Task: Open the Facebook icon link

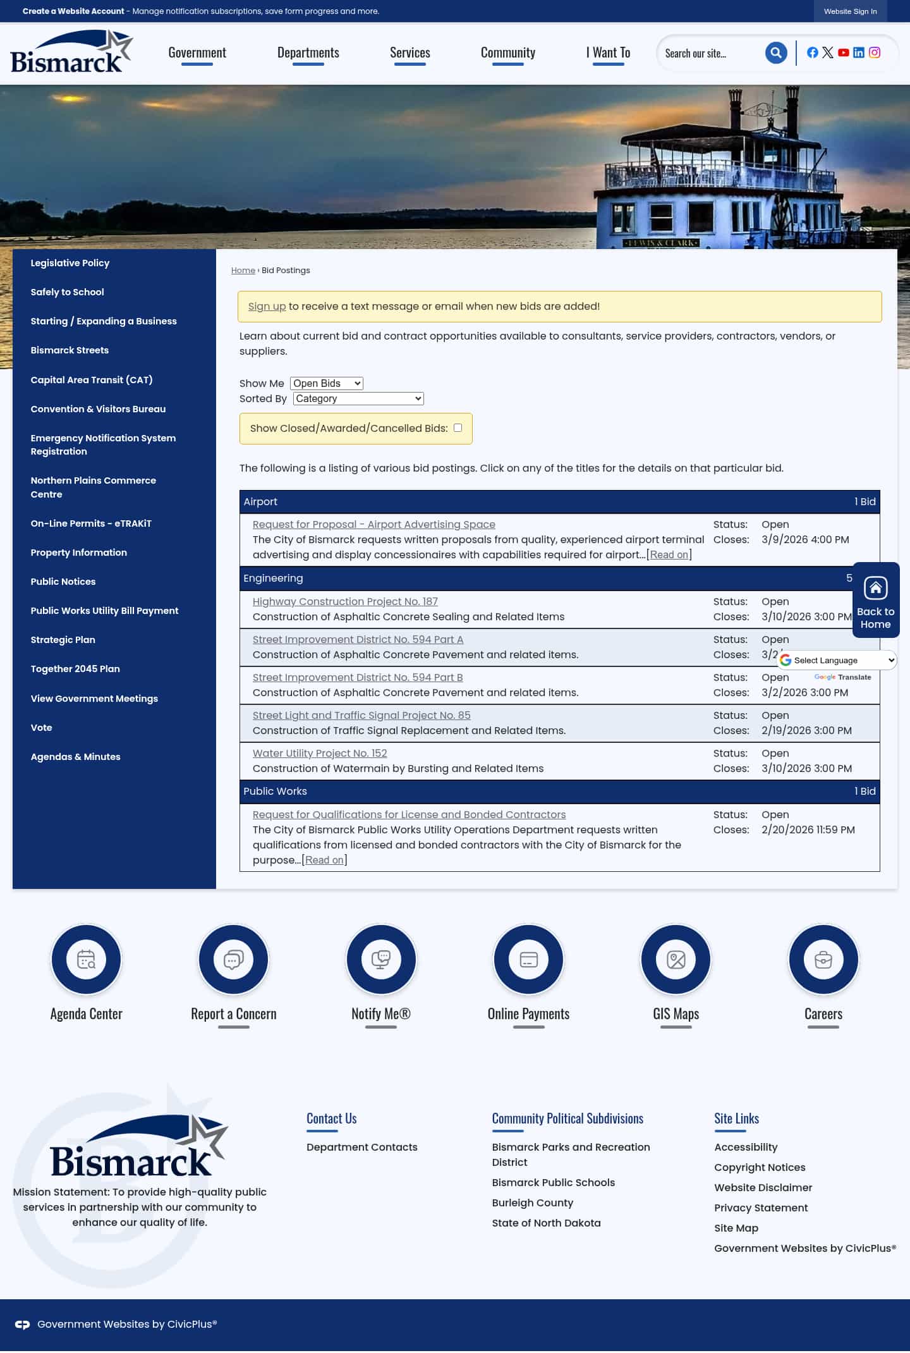Action: coord(813,52)
